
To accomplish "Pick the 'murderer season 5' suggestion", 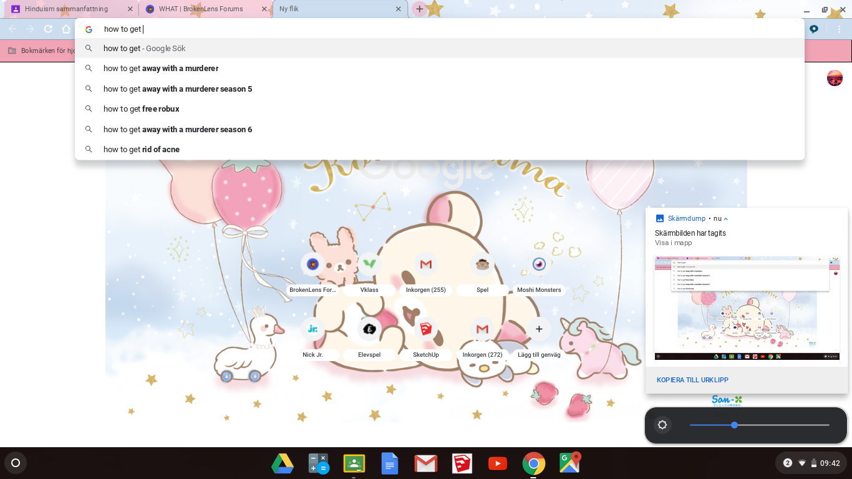I will [x=440, y=89].
